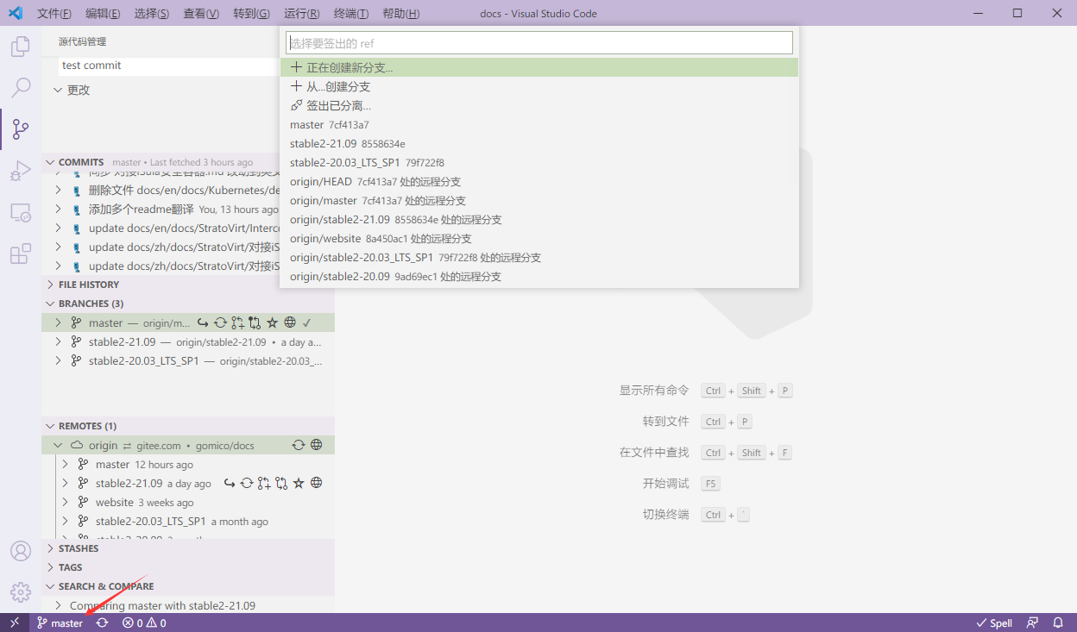Open the notifications bell icon
The height and width of the screenshot is (632, 1077).
[1058, 623]
